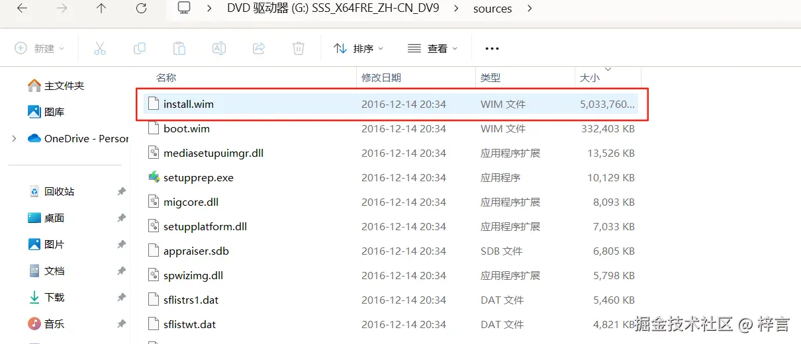Screen dimensions: 801x344
Task: Select the sflistrs1.dat file
Action: (391, 300)
